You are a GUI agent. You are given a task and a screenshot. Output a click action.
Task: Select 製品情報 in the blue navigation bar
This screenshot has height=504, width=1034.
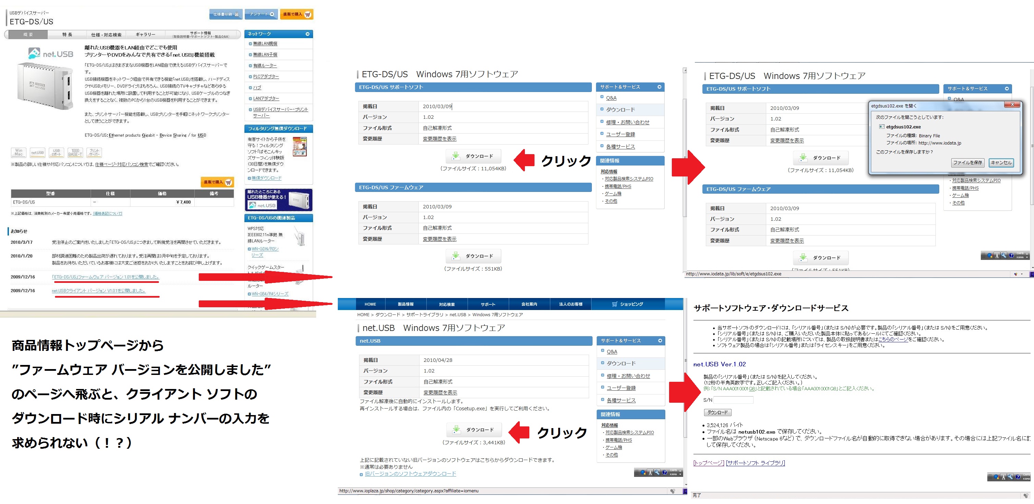(405, 304)
